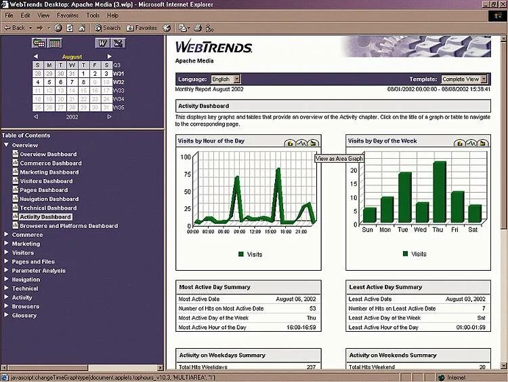Image resolution: width=508 pixels, height=382 pixels.
Task: Expand the Navigation section
Action: (6, 279)
